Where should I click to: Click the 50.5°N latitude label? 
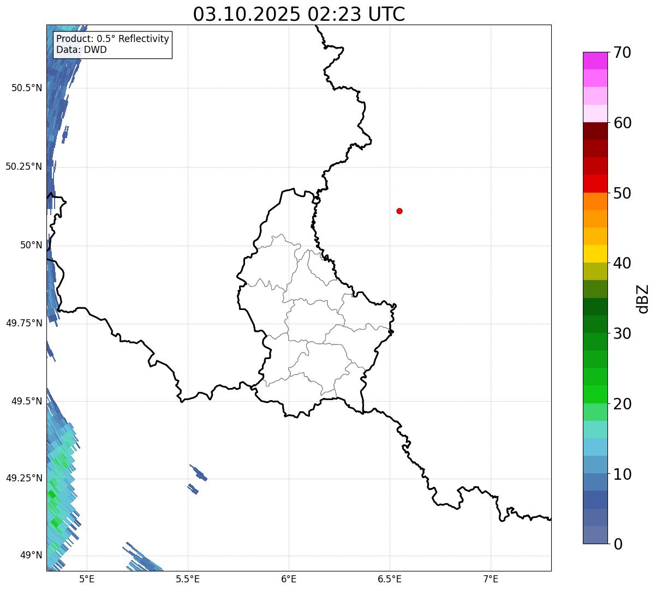tap(26, 88)
